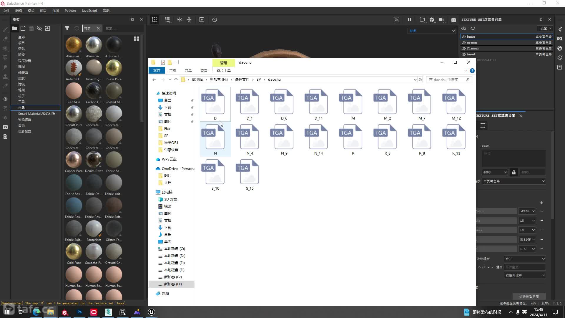Navigate to 课程文件 in the address path
Screen dimensions: 565x318
click(242, 79)
